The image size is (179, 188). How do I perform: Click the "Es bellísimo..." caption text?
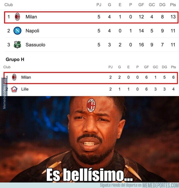coord(89,175)
